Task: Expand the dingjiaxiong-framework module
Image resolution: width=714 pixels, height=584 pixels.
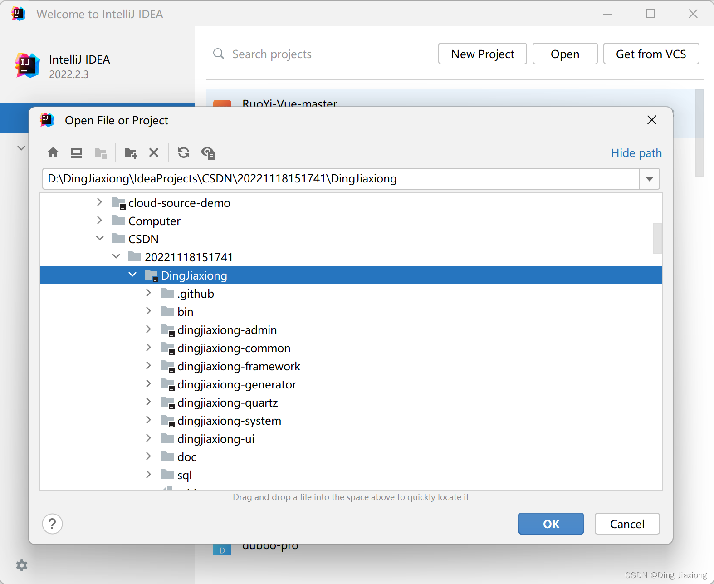Action: pos(148,366)
